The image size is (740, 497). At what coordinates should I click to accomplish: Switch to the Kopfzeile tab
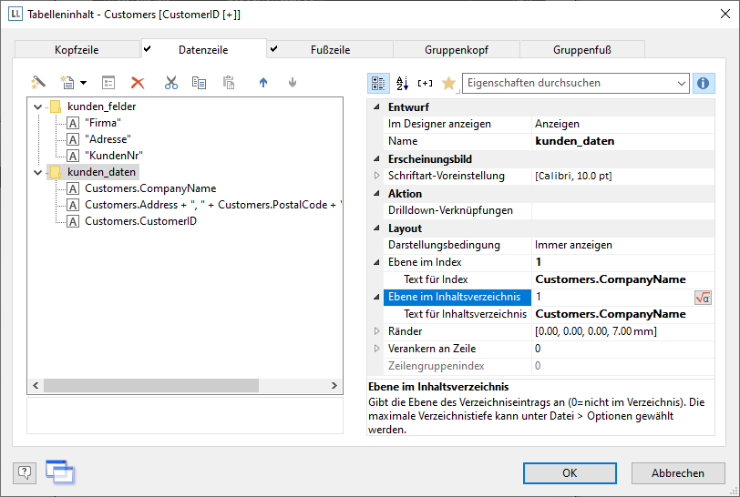(x=77, y=49)
